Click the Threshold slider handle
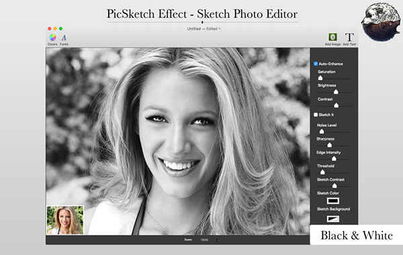This screenshot has width=403, height=255. tap(322, 172)
